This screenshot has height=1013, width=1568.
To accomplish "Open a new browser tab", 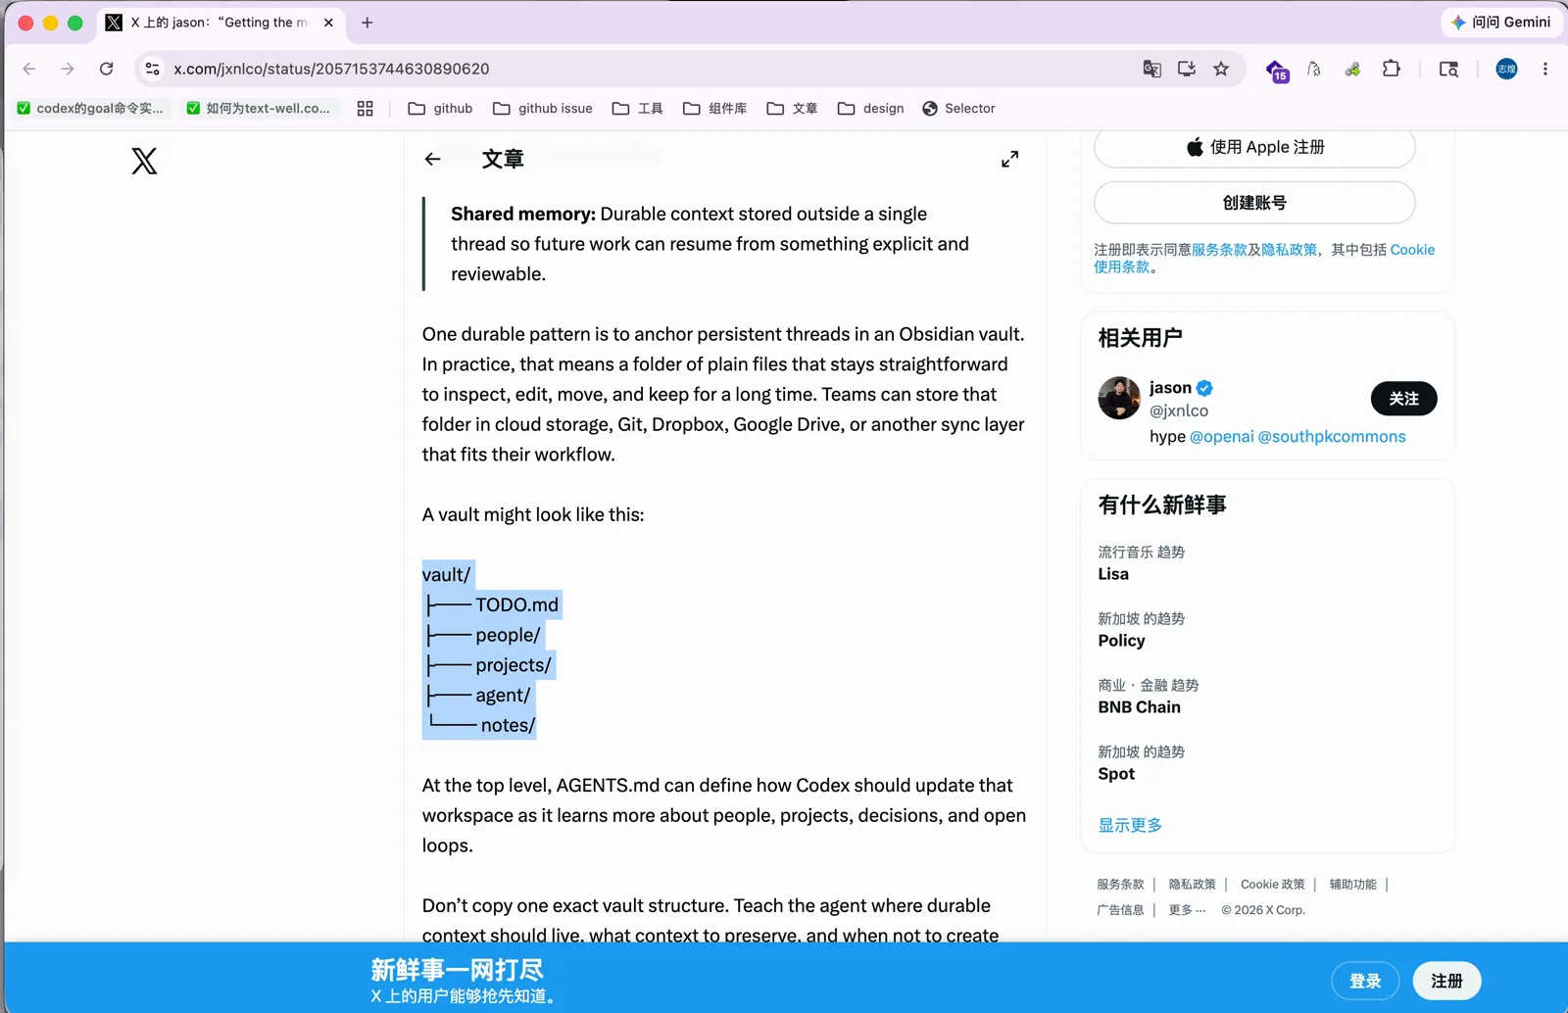I will pyautogui.click(x=367, y=23).
